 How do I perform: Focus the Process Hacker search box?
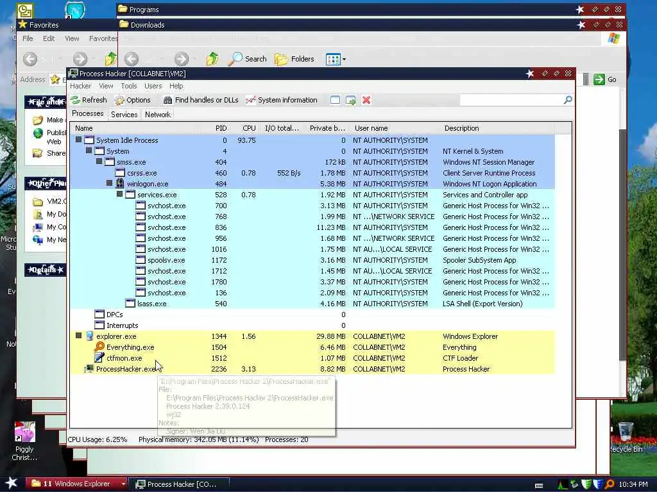pyautogui.click(x=511, y=99)
